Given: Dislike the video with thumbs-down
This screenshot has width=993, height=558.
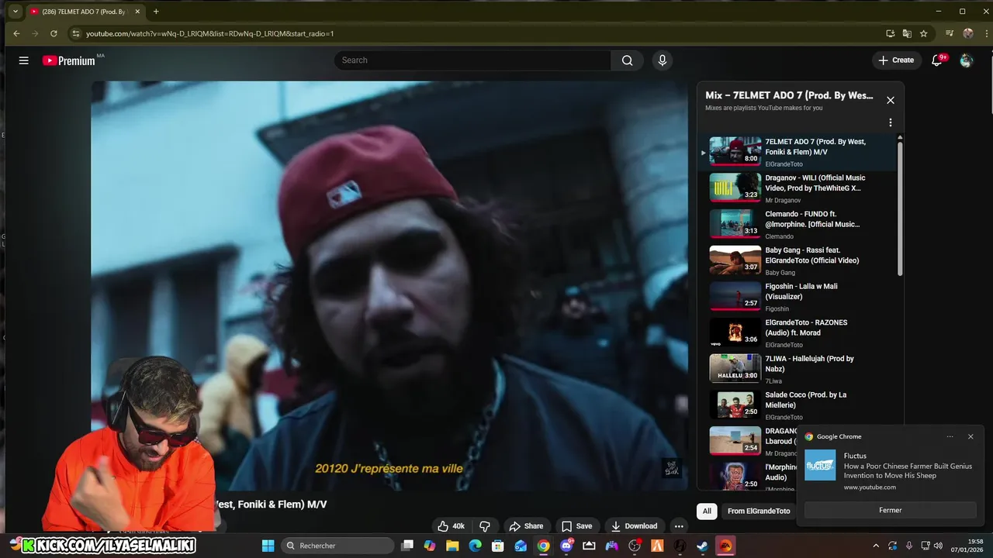Looking at the screenshot, I should [485, 526].
